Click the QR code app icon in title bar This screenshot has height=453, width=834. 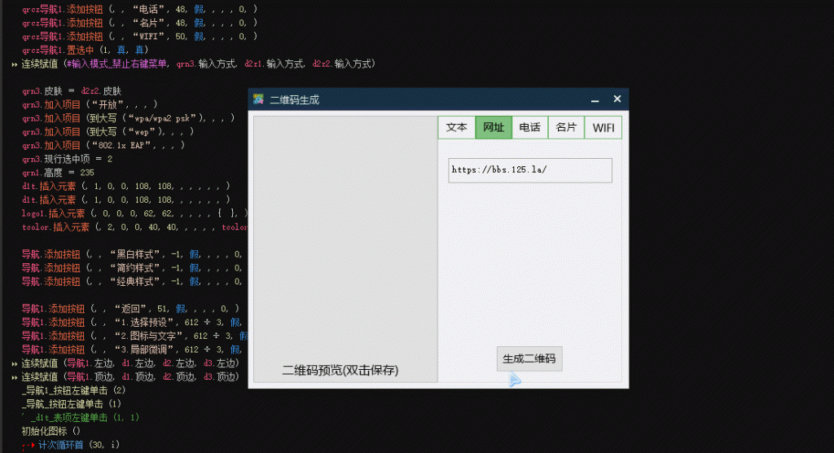[x=258, y=99]
